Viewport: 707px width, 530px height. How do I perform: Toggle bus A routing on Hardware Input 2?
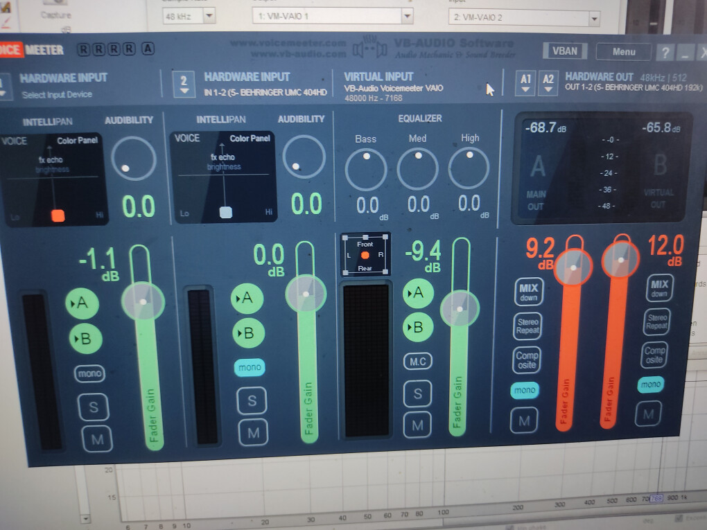247,298
